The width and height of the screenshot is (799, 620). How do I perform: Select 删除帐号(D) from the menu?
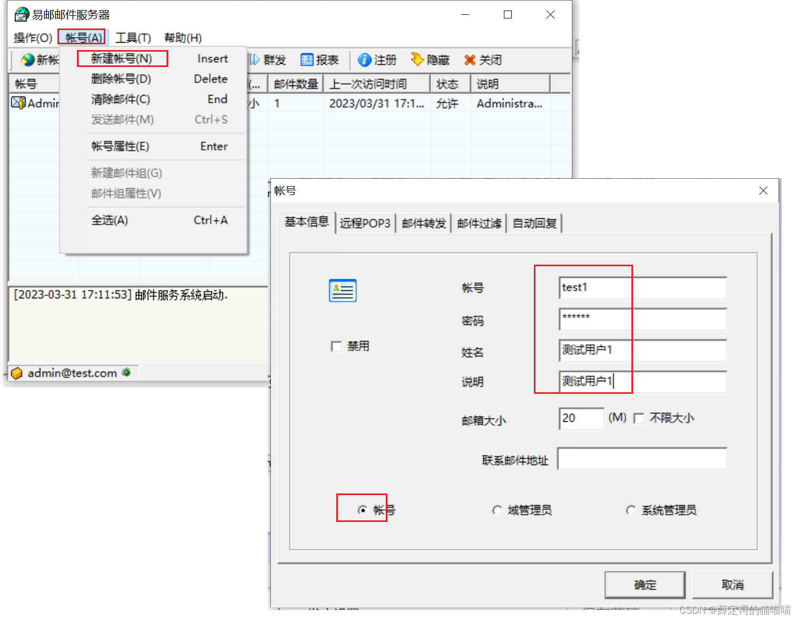(x=120, y=79)
